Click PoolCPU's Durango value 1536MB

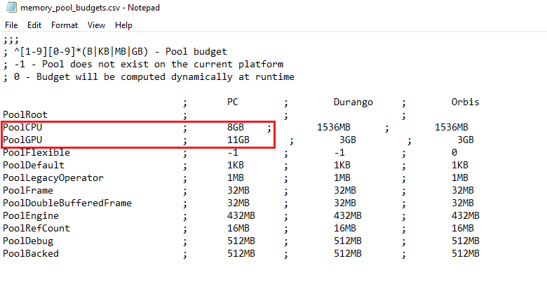[x=334, y=127]
